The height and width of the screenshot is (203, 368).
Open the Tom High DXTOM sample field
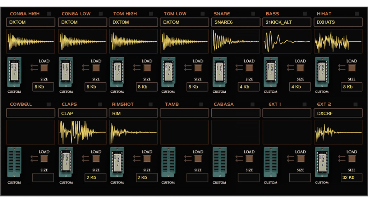click(x=133, y=22)
